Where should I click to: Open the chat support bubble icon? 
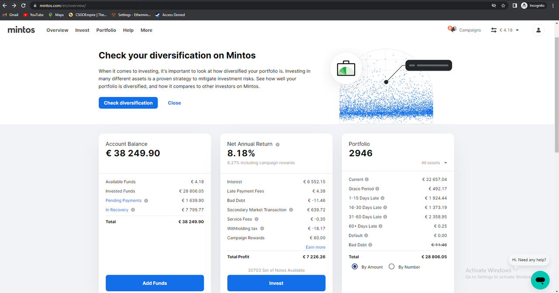[540, 280]
